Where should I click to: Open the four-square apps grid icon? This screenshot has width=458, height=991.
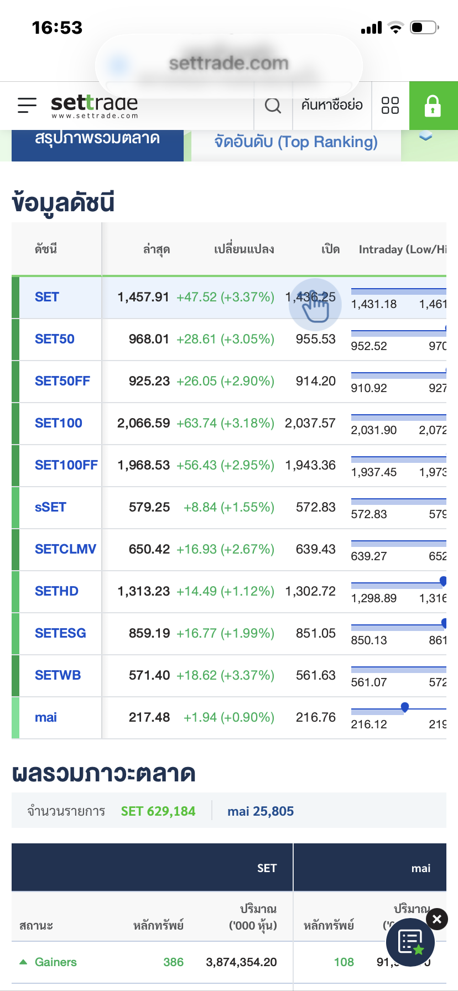click(x=390, y=105)
